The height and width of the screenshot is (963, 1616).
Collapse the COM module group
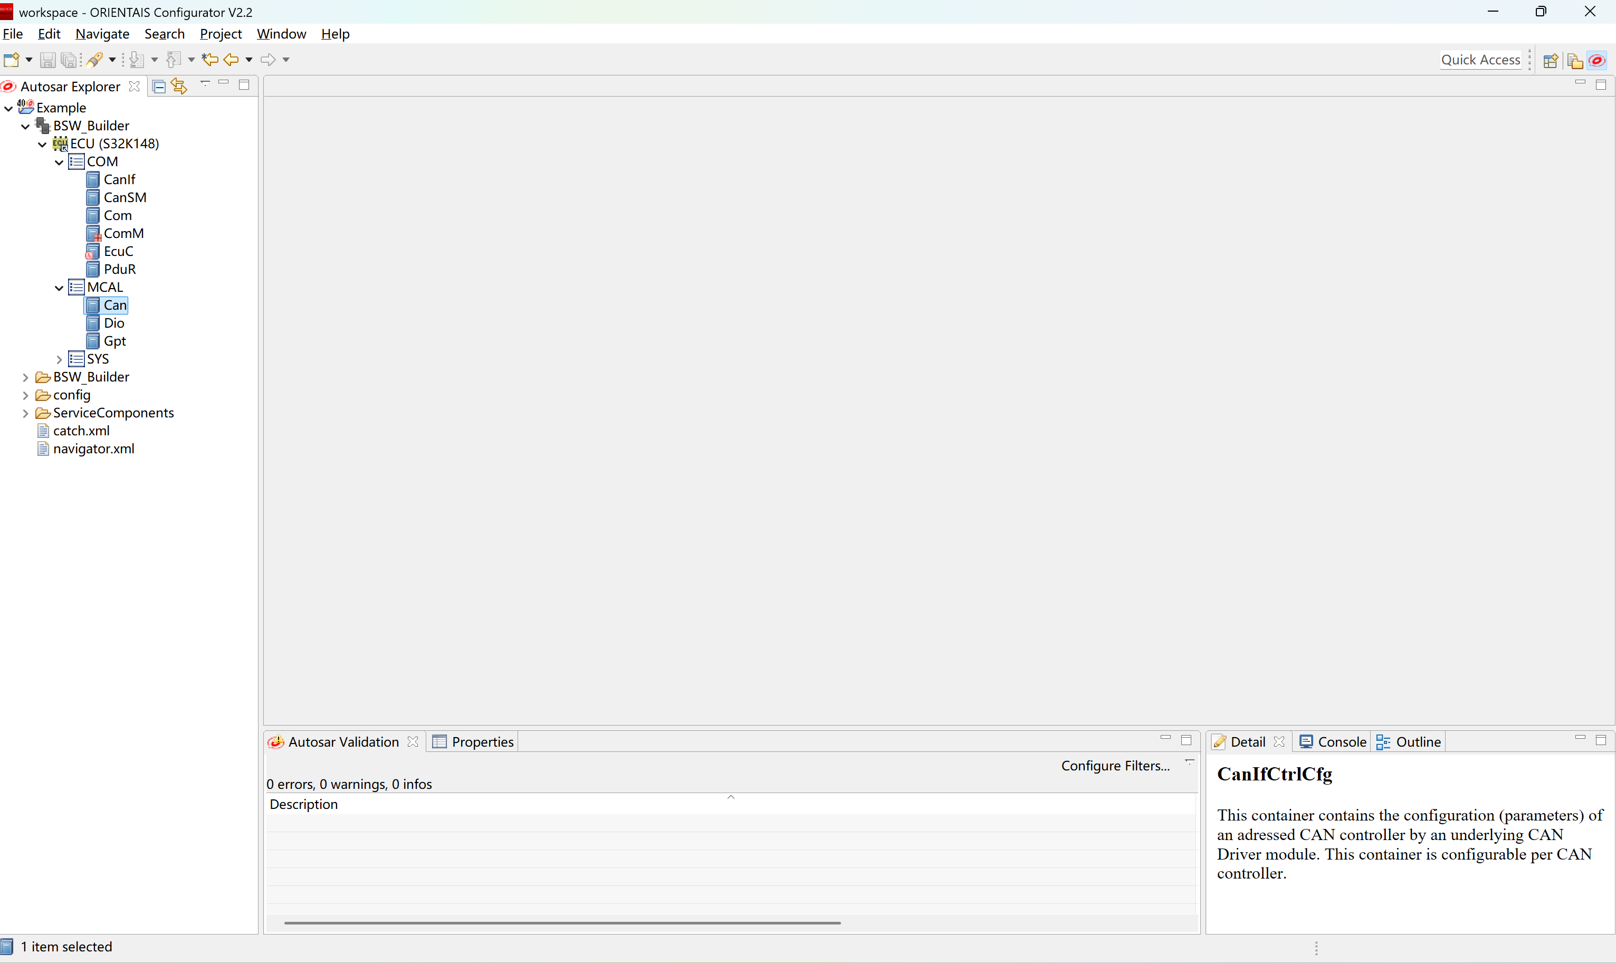[59, 162]
